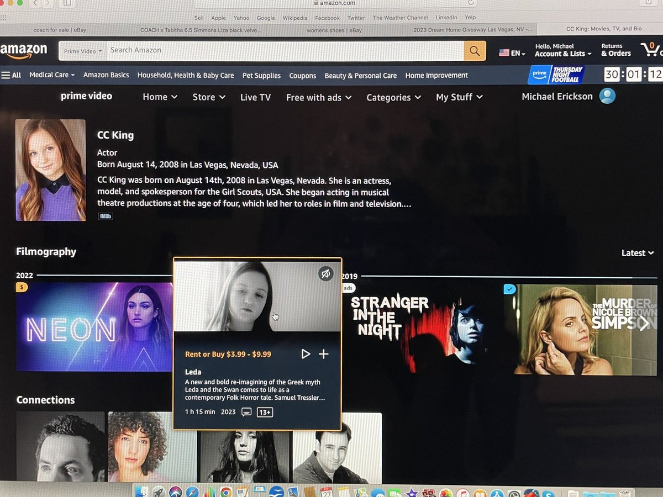Select the CC King Movies tab
The image size is (663, 497).
click(x=599, y=29)
